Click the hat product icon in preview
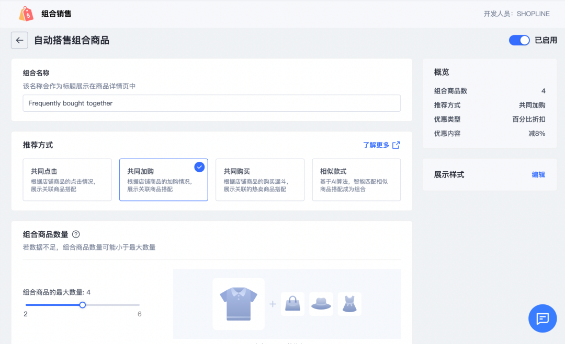The image size is (565, 344). [x=321, y=304]
